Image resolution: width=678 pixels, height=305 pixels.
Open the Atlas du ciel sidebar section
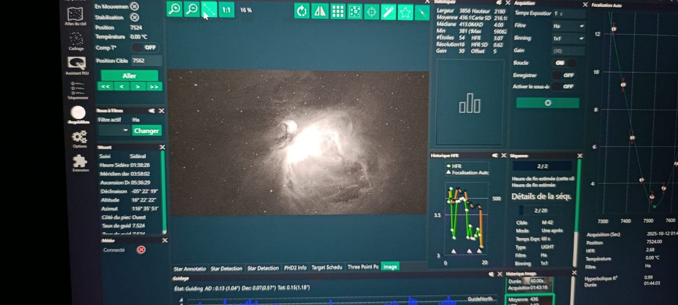pyautogui.click(x=75, y=16)
